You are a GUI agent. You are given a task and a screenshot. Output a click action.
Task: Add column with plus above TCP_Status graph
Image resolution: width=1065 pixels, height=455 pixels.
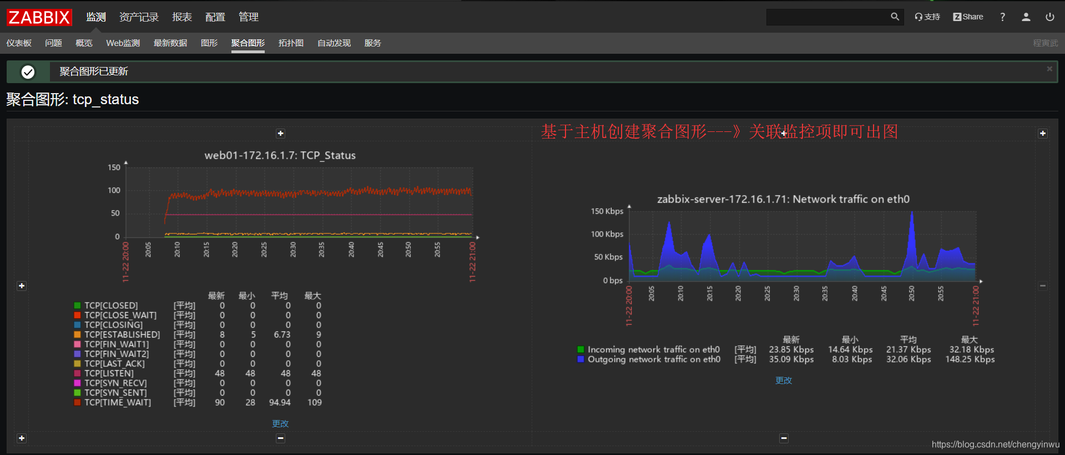pyautogui.click(x=281, y=134)
